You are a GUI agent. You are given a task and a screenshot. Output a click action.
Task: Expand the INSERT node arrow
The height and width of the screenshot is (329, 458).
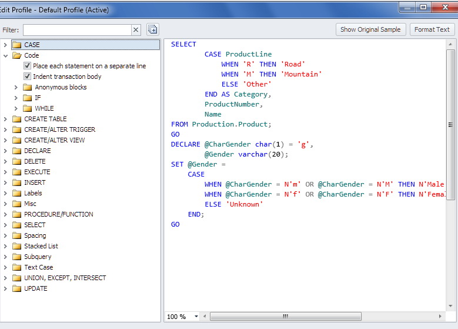point(5,183)
